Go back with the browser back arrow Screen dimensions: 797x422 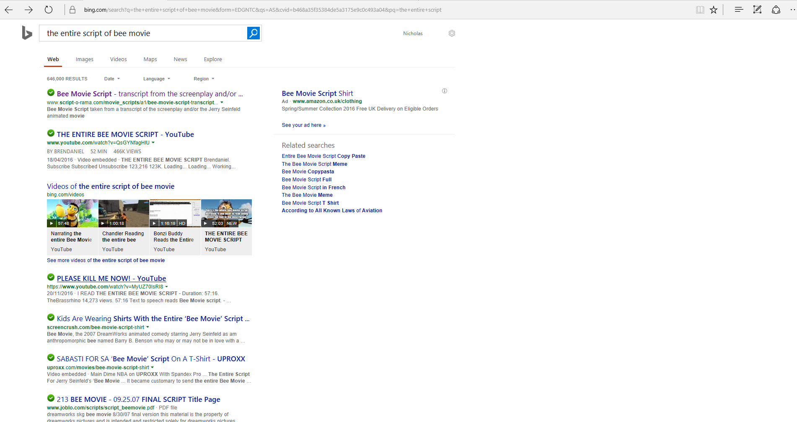click(x=9, y=10)
